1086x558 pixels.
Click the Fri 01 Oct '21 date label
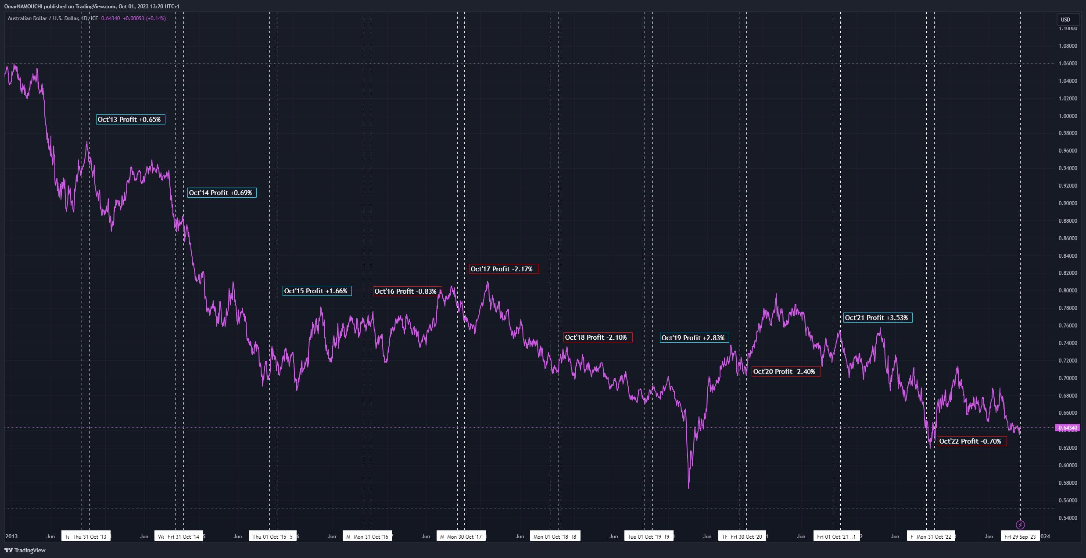coord(833,537)
